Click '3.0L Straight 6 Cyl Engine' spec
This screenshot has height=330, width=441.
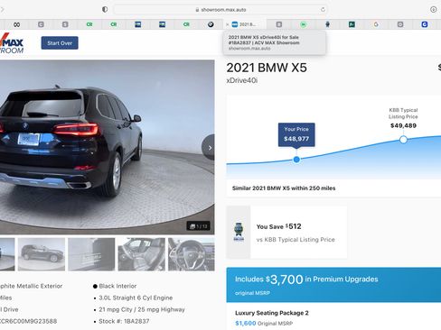coord(136,298)
